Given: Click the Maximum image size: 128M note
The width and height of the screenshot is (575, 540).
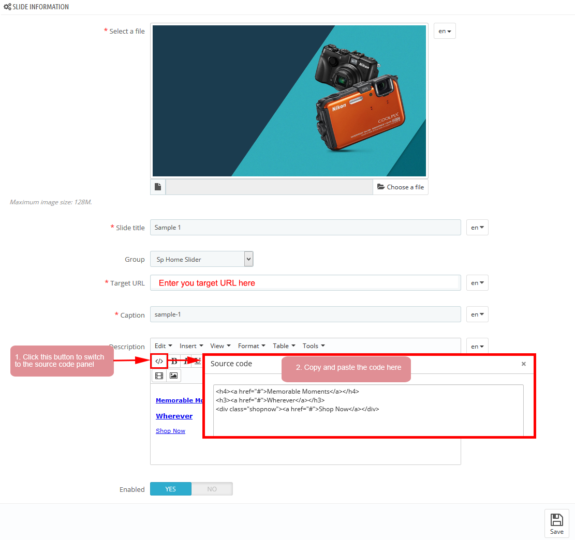Looking at the screenshot, I should [x=51, y=202].
